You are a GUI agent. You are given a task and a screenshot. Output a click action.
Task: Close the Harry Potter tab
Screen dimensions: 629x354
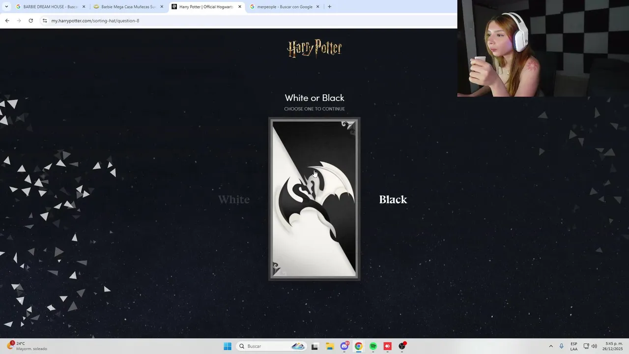tap(240, 7)
